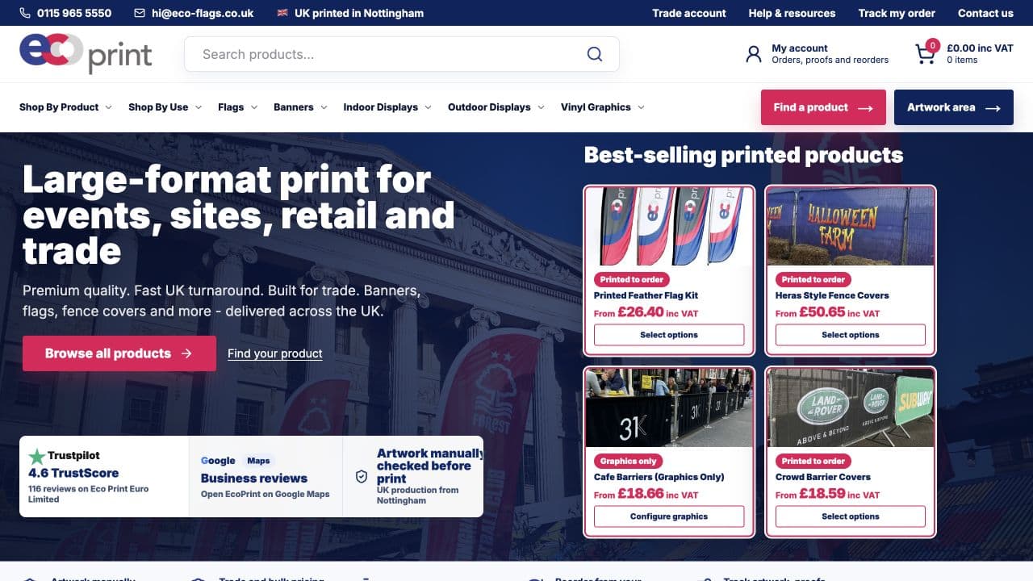Screen dimensions: 1033x581
Task: Select options for Printed Feather Flag Kit
Action: (669, 335)
